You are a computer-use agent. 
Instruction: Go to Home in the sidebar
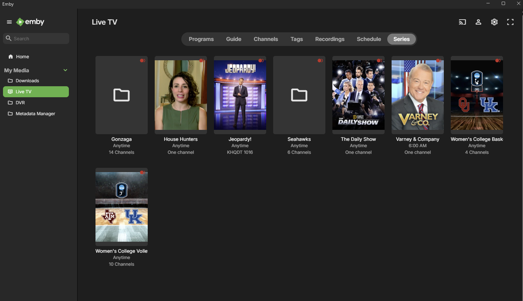pos(36,57)
